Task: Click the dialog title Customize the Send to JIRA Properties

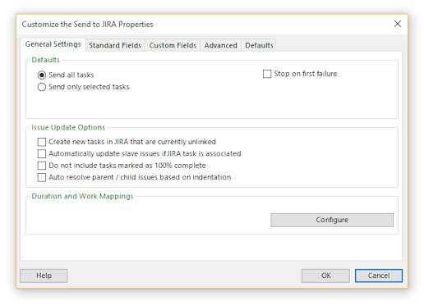Action: coord(87,25)
